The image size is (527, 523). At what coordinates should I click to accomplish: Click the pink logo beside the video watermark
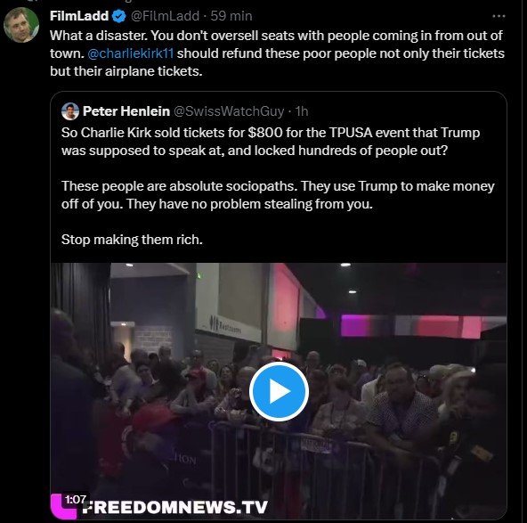pos(63,507)
